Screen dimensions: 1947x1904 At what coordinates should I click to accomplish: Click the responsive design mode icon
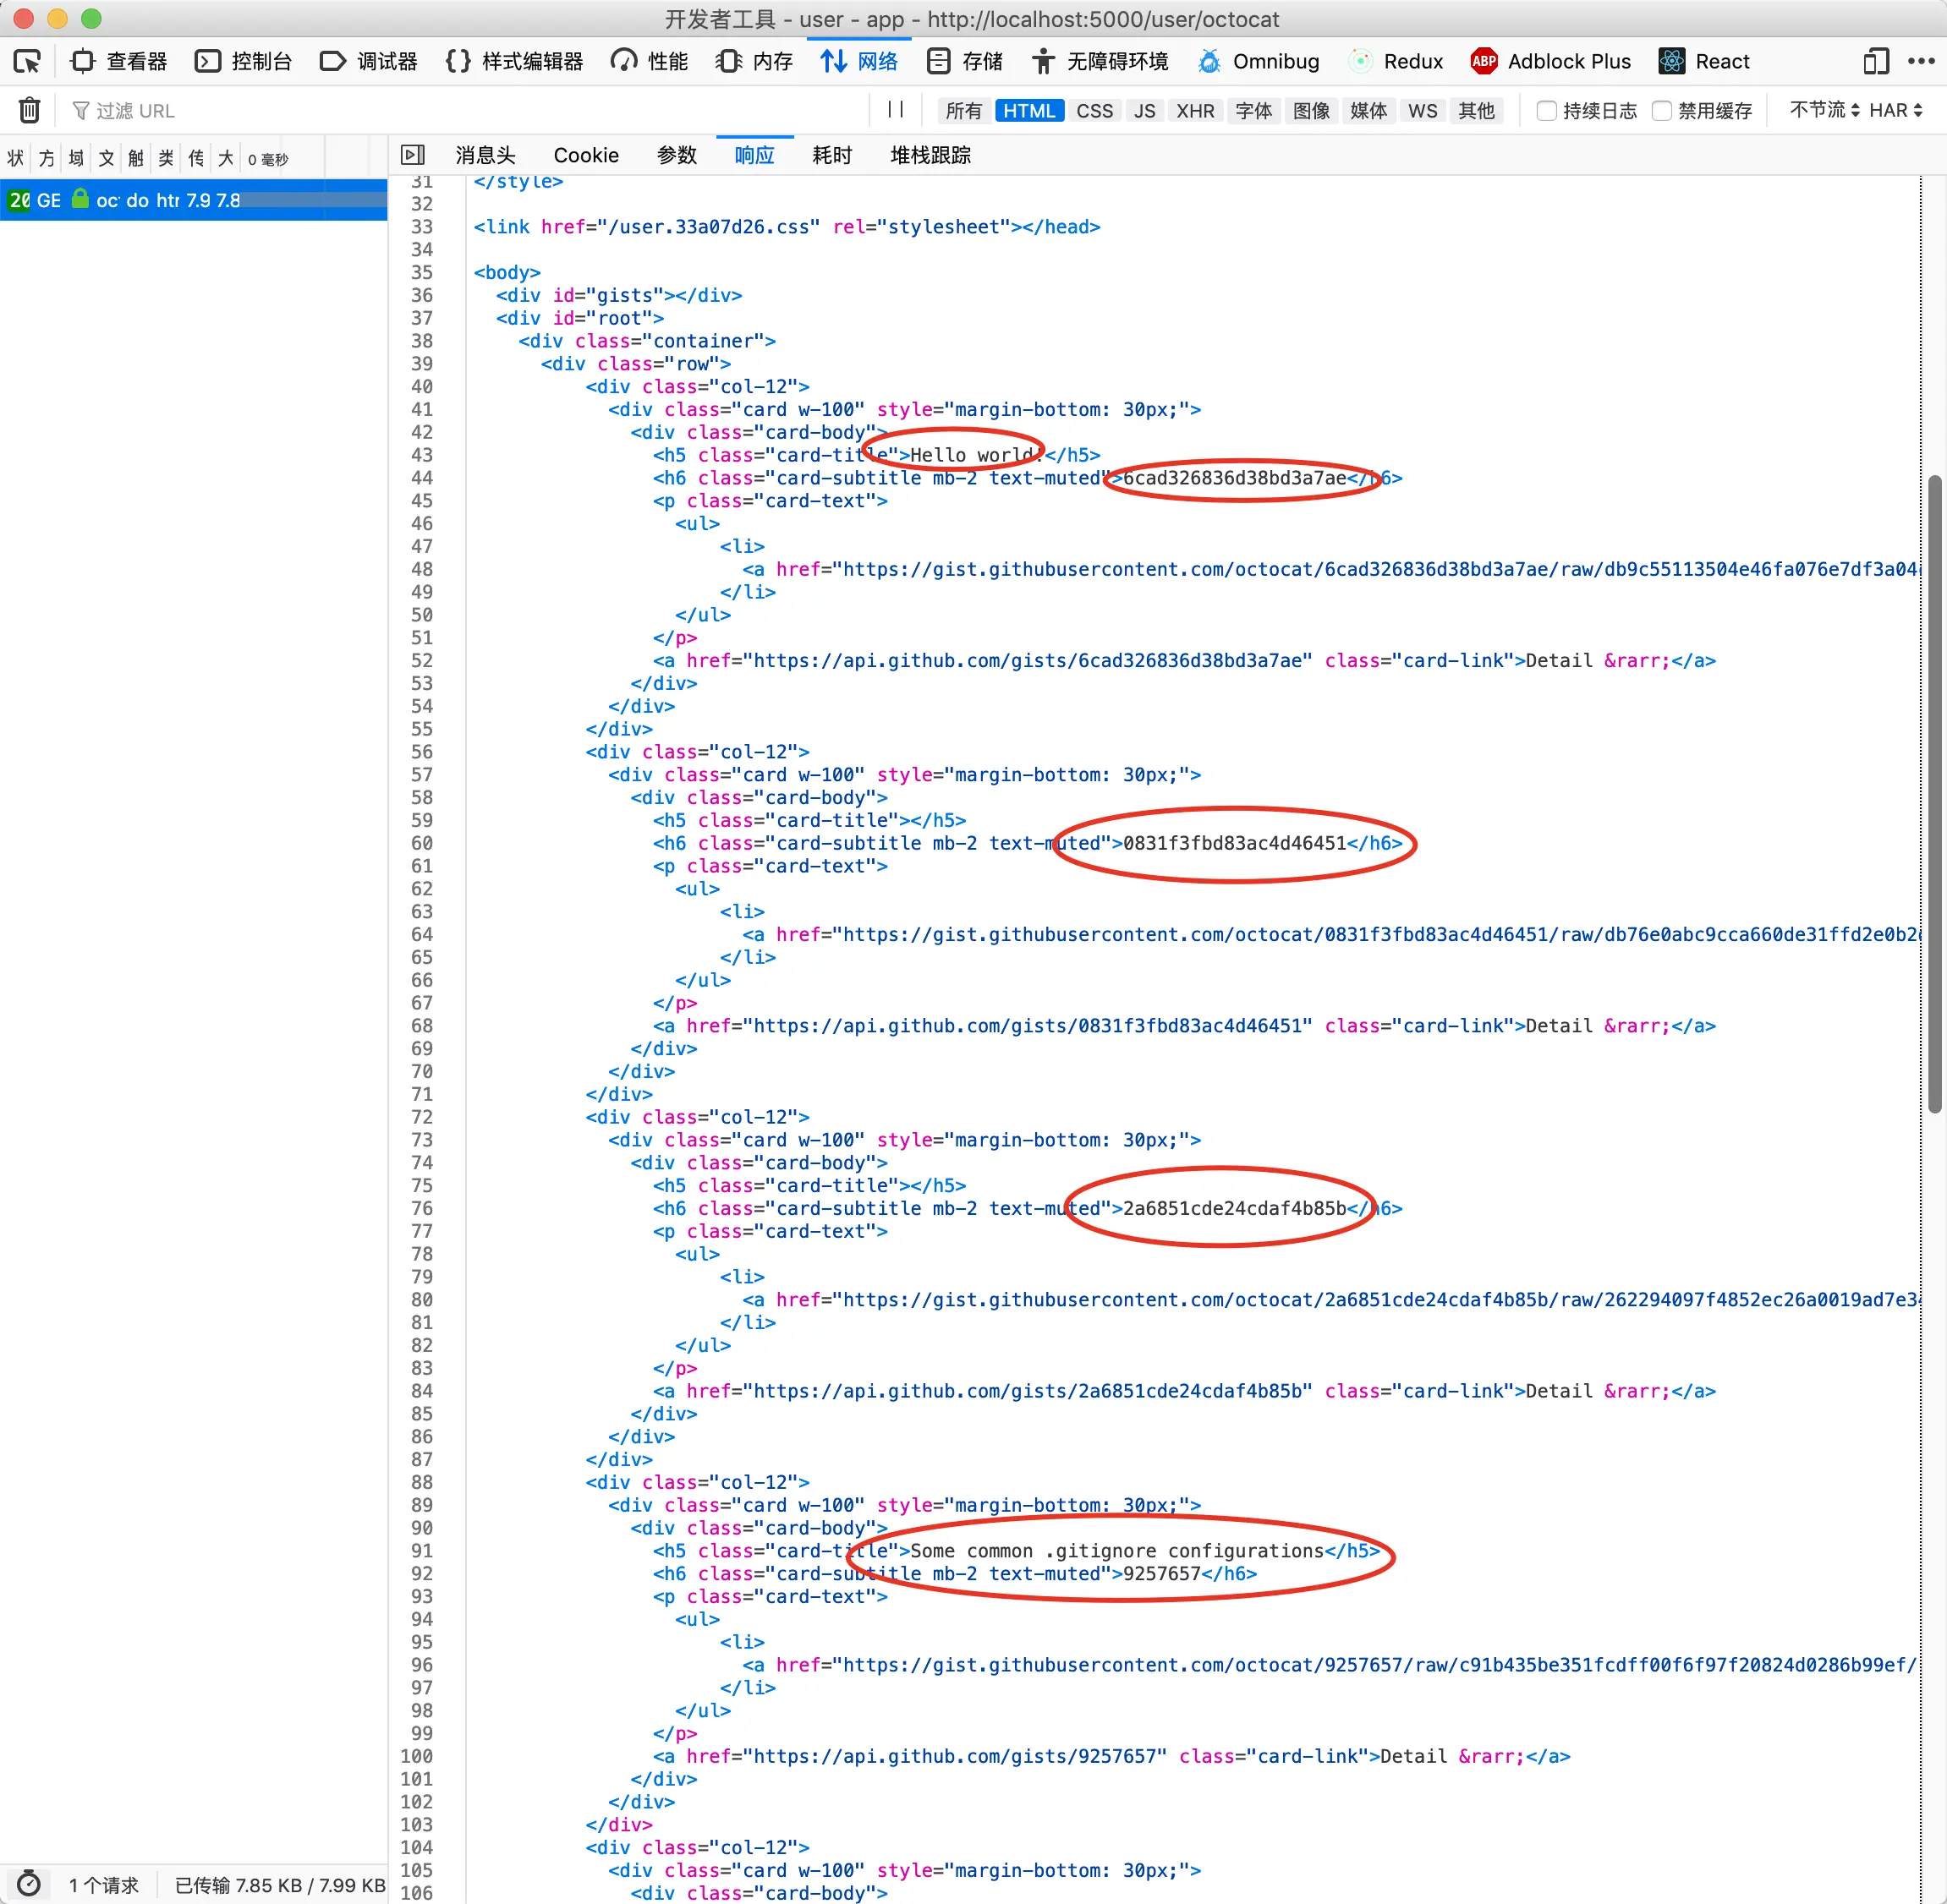[1875, 62]
